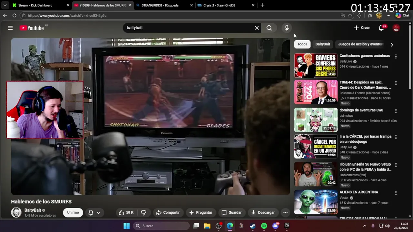Open domingo de aventuras uwu title
413x232 pixels.
point(361,110)
